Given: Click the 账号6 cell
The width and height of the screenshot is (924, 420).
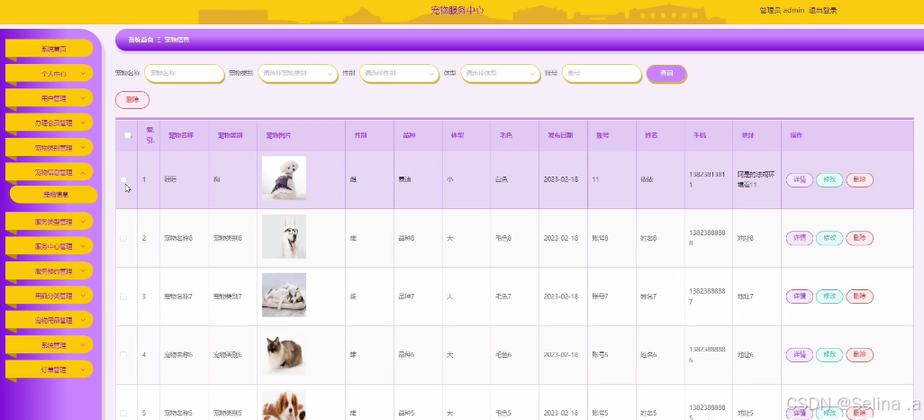Looking at the screenshot, I should point(600,355).
